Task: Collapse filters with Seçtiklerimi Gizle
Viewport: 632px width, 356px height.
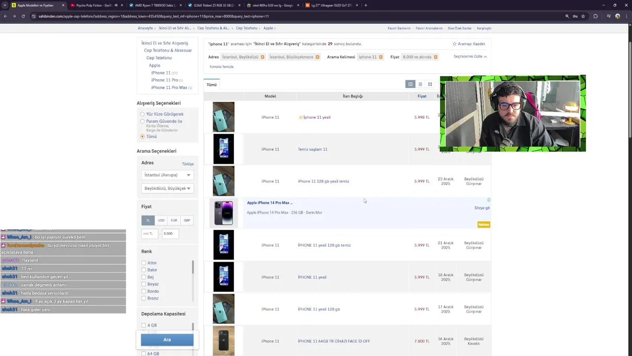Action: click(470, 56)
